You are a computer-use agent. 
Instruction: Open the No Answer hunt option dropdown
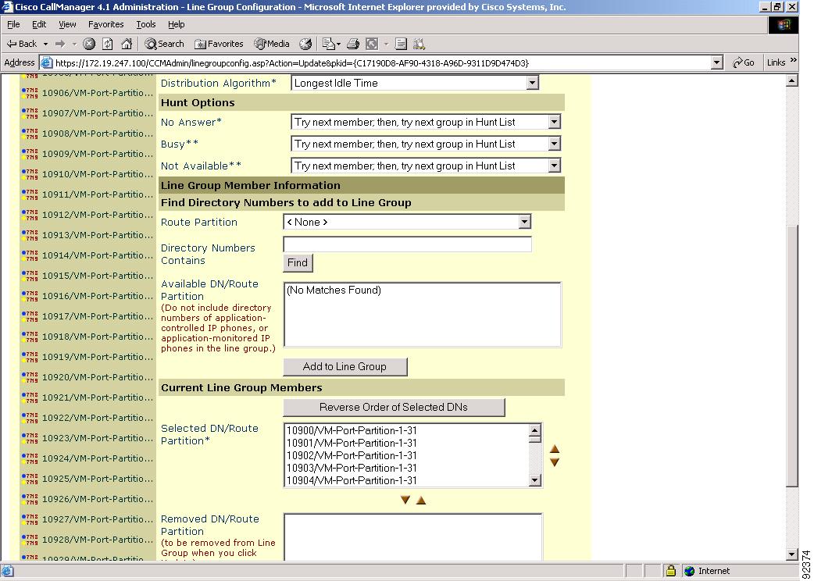[555, 123]
